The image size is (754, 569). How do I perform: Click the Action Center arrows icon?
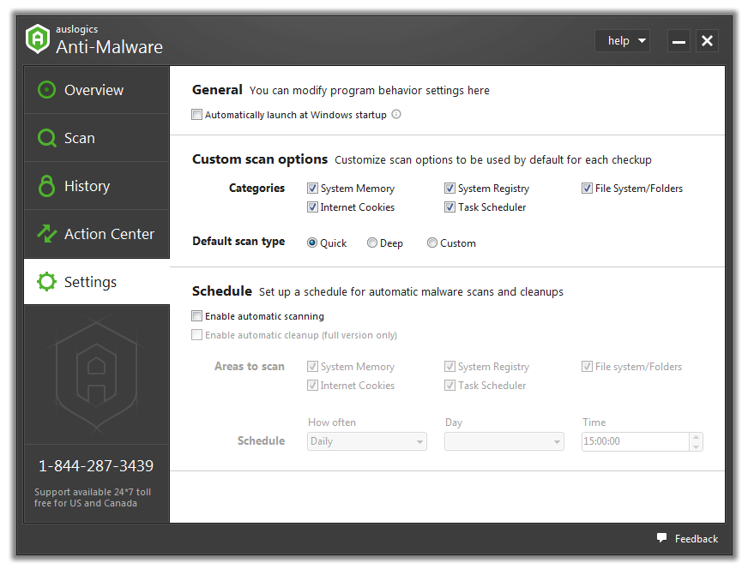click(x=47, y=234)
